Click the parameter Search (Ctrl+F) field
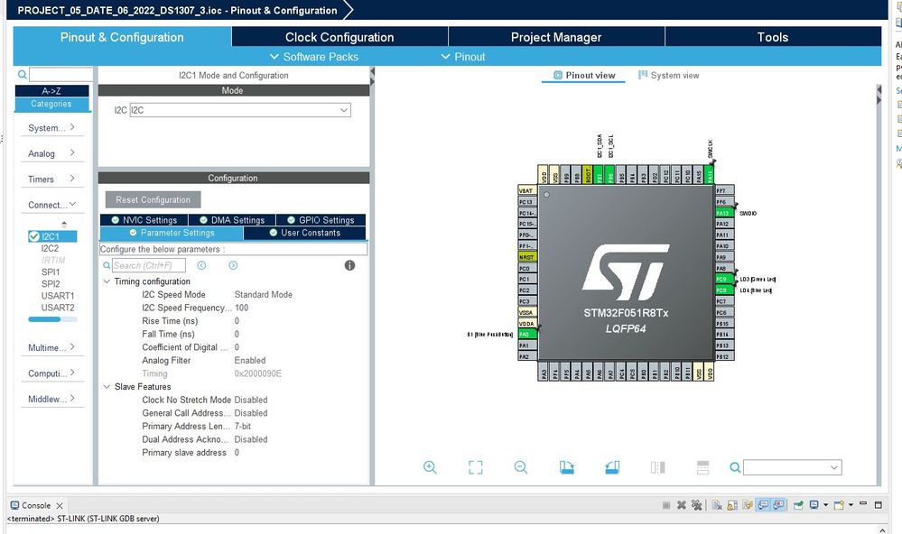 coord(149,265)
